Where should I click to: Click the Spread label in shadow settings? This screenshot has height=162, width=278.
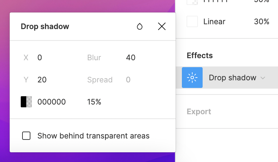[x=100, y=80]
